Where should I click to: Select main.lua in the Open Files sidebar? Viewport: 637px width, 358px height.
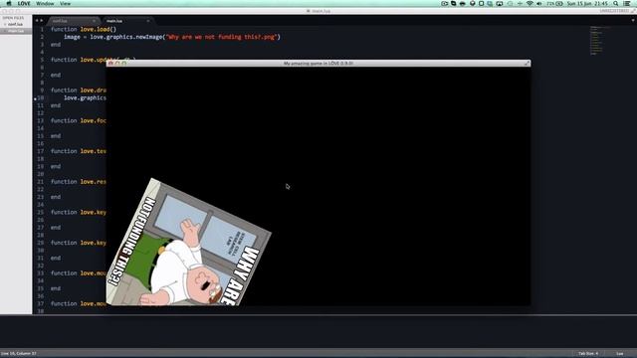16,31
